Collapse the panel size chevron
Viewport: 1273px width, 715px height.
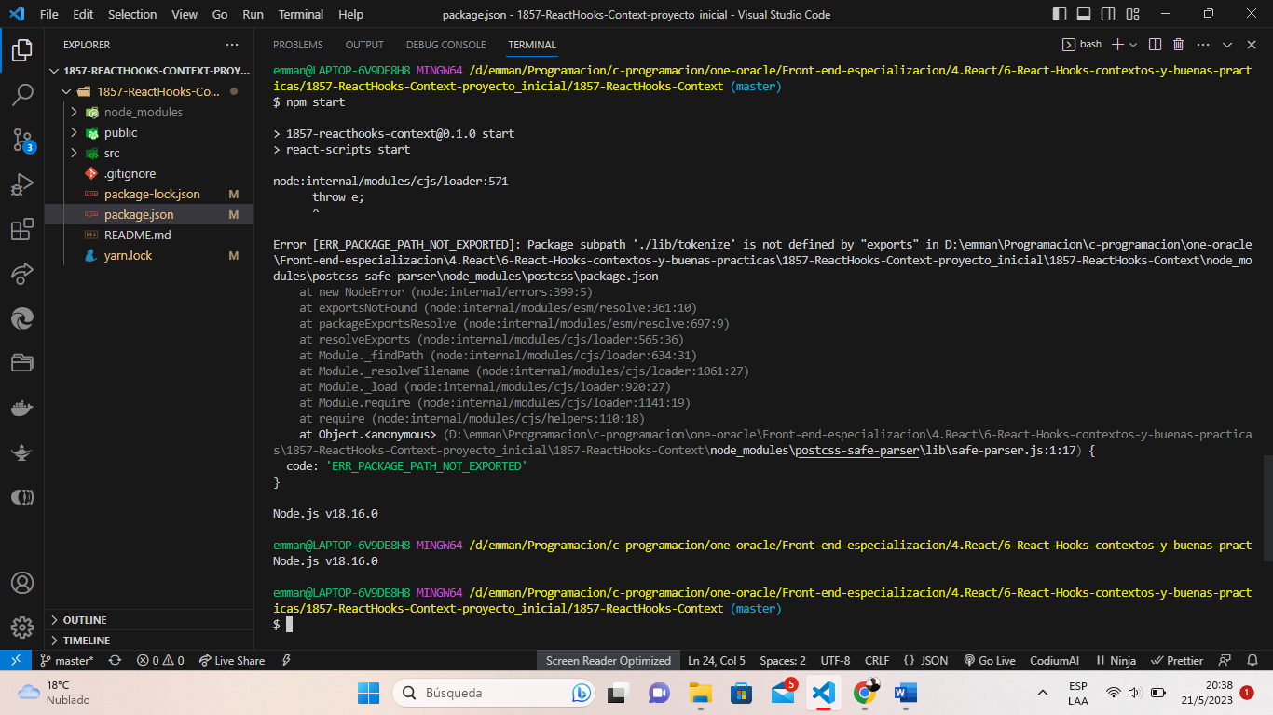[x=1227, y=45]
